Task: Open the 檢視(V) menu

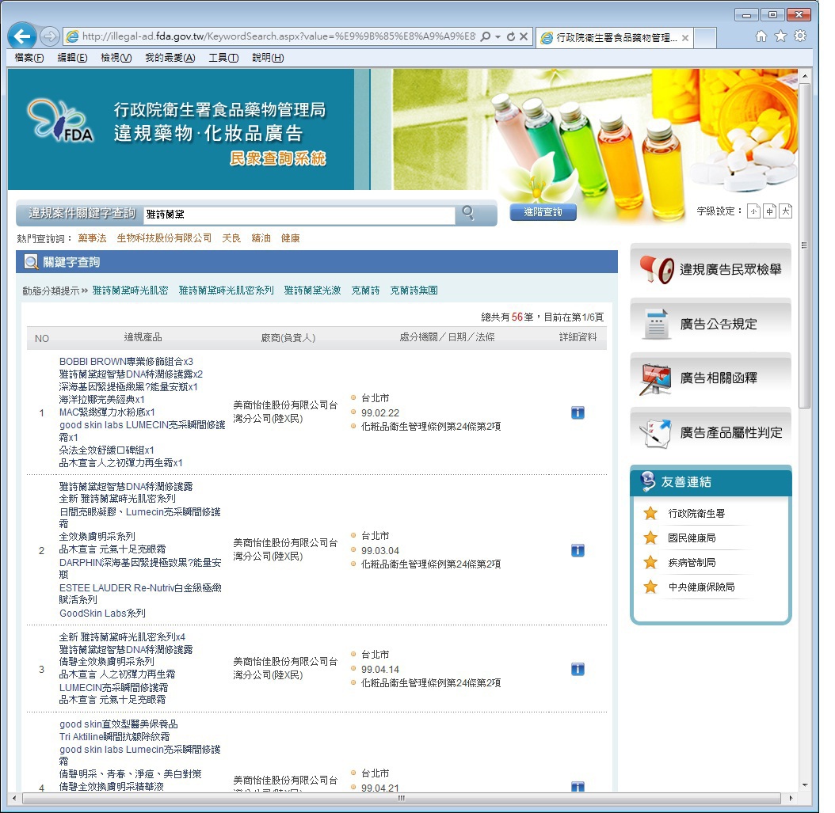Action: pyautogui.click(x=116, y=58)
